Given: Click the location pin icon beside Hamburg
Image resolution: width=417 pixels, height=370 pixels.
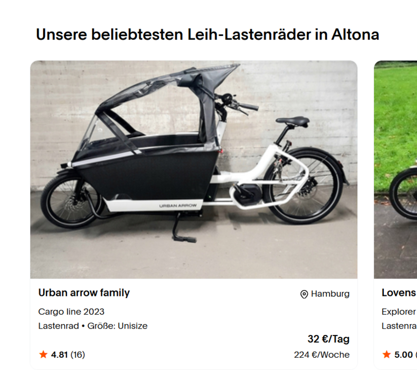Looking at the screenshot, I should click(304, 294).
